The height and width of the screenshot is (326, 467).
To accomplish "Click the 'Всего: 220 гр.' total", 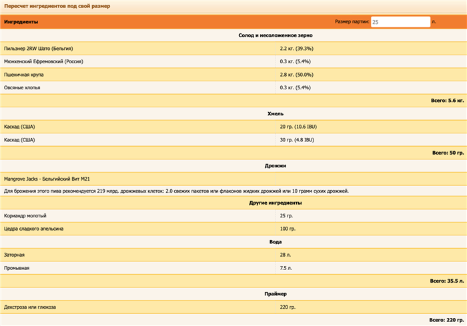I will coord(446,320).
